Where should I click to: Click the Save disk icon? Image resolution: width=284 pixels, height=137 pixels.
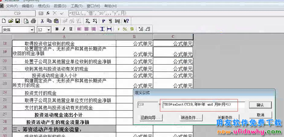[18, 21]
